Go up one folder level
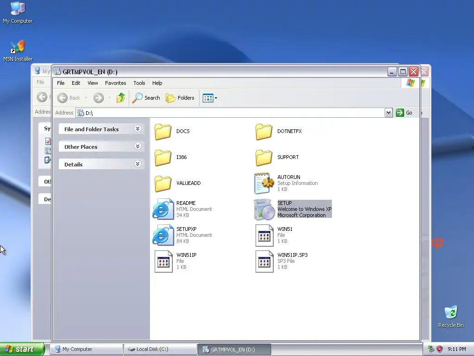Screen dimensions: 474x356 121,98
